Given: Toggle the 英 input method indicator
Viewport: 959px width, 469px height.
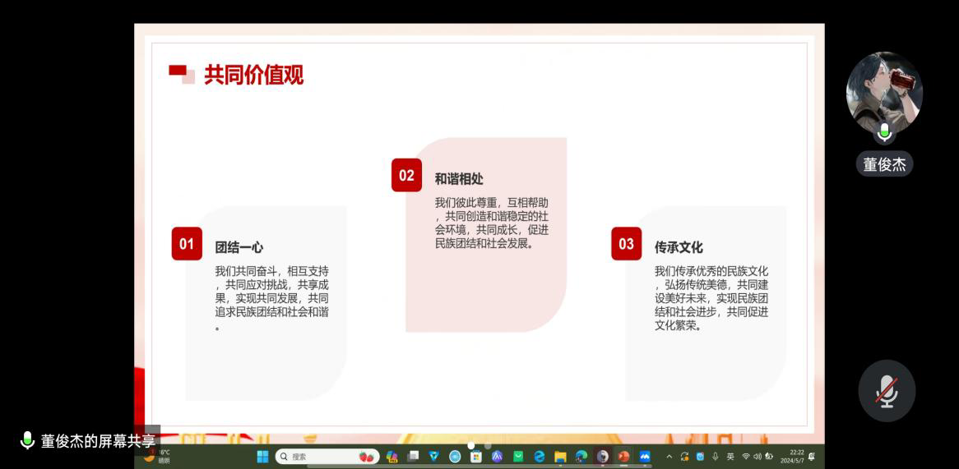Looking at the screenshot, I should [x=730, y=457].
